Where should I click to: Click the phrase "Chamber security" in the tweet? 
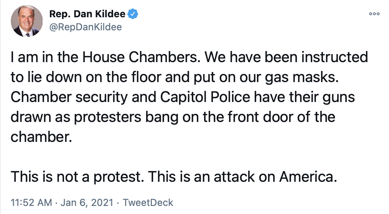pos(65,97)
